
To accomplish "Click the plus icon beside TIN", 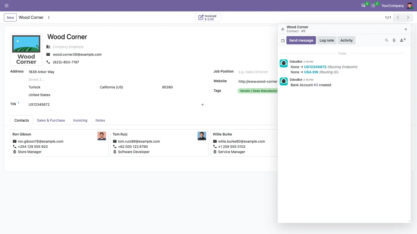I will coord(203,105).
